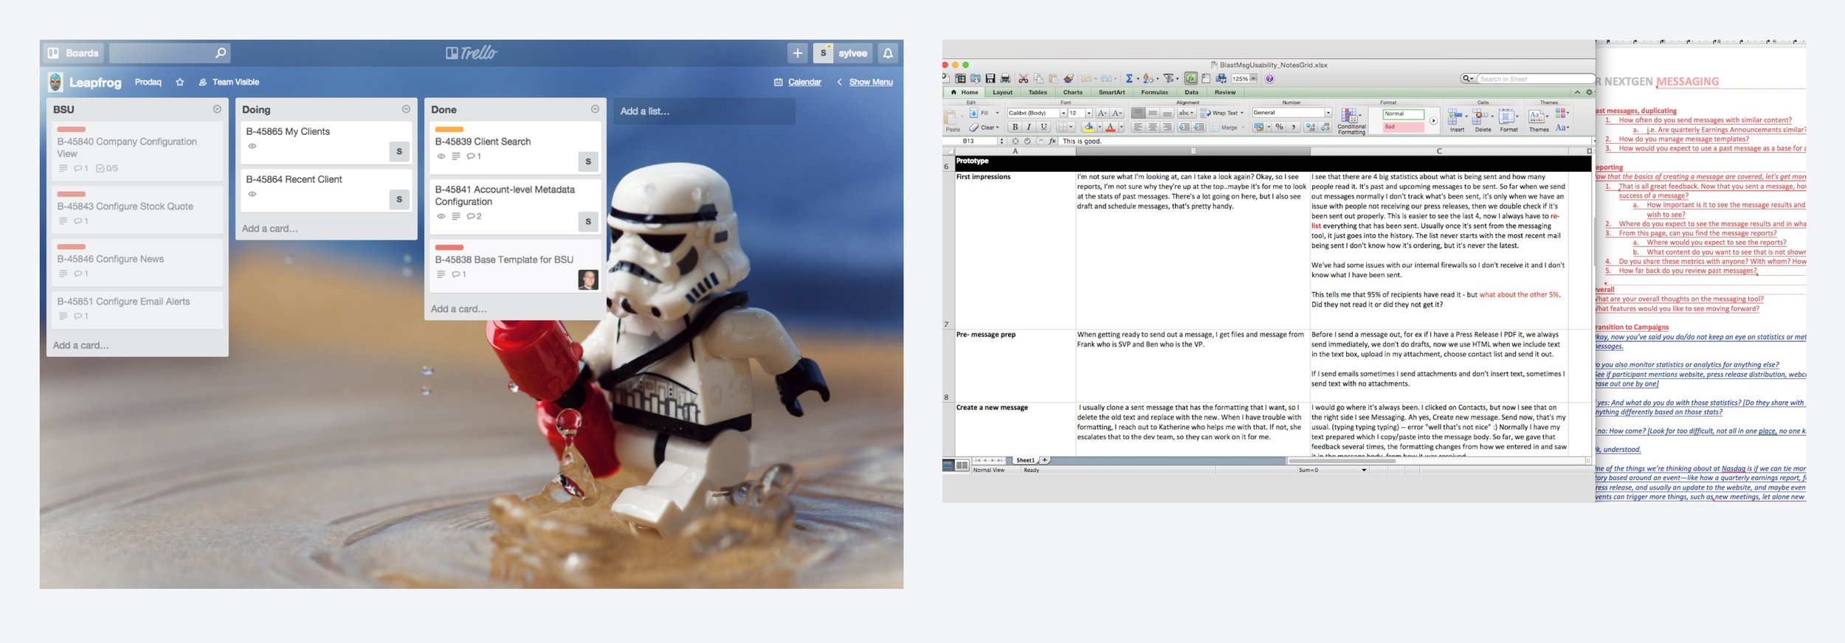Screen dimensions: 1845x643
Task: Click Wrap Text in Excel ribbon
Action: 1222,113
